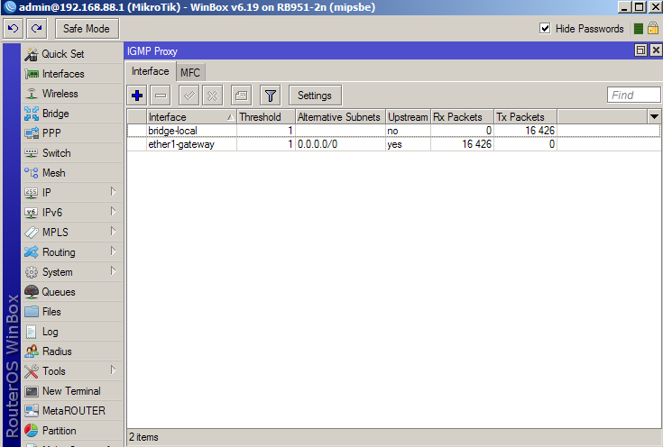663x447 pixels.
Task: Sort by the Rx Packets column header
Action: (x=462, y=117)
